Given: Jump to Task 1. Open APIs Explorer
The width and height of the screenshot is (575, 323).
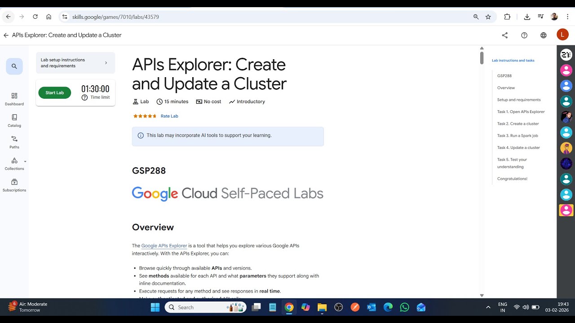Looking at the screenshot, I should click(521, 112).
